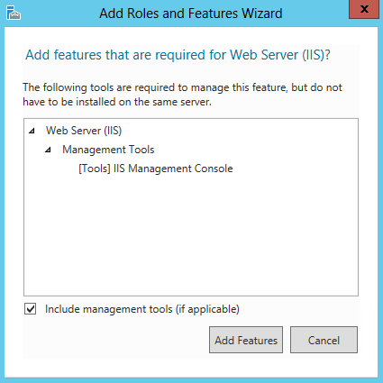
Task: Click the 'Tools' word in Management Tools entry
Action: pyautogui.click(x=141, y=150)
